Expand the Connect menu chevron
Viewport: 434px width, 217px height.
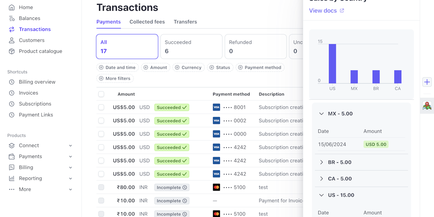click(70, 145)
